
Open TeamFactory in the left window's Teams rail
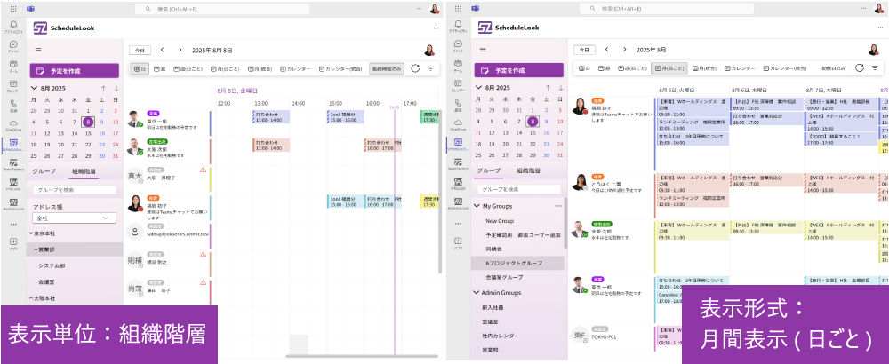click(13, 163)
